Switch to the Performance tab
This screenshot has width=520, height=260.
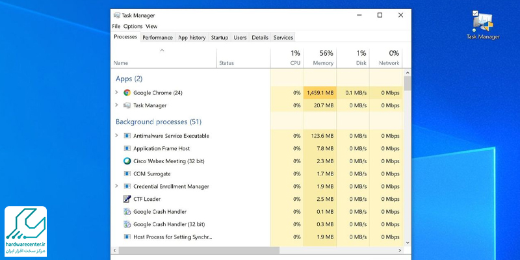(x=157, y=38)
